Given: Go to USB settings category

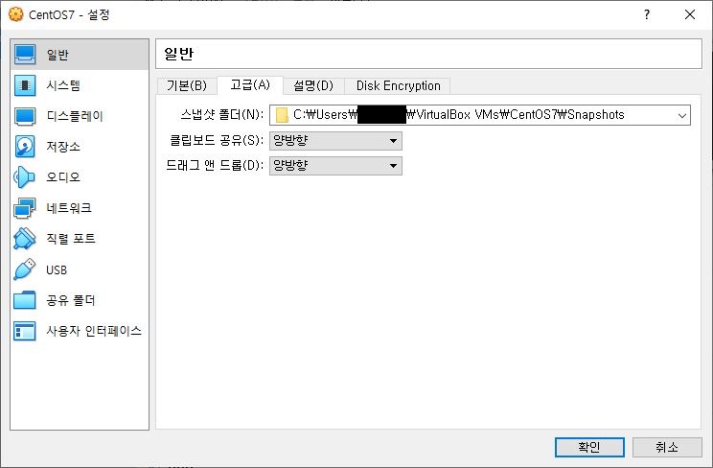Looking at the screenshot, I should point(80,269).
